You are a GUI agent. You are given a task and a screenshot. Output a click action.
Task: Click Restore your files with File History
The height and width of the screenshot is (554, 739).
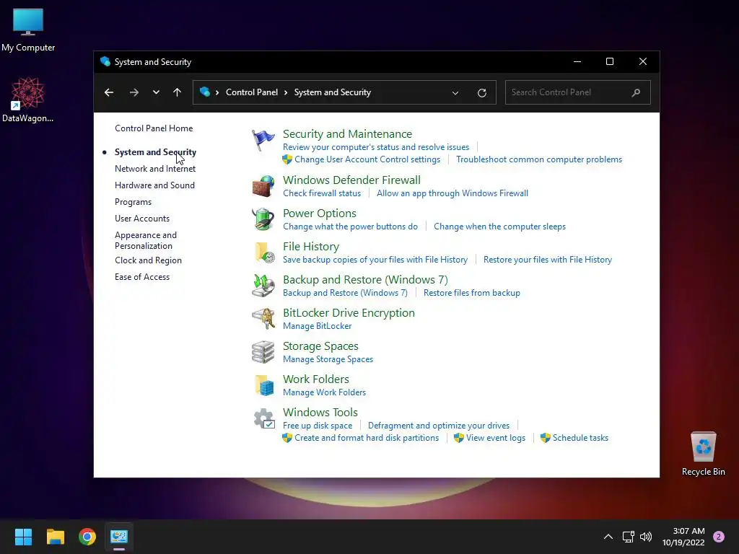(548, 260)
